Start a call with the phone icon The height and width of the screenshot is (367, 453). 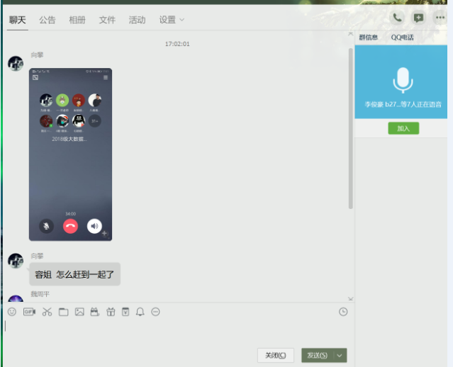(397, 18)
